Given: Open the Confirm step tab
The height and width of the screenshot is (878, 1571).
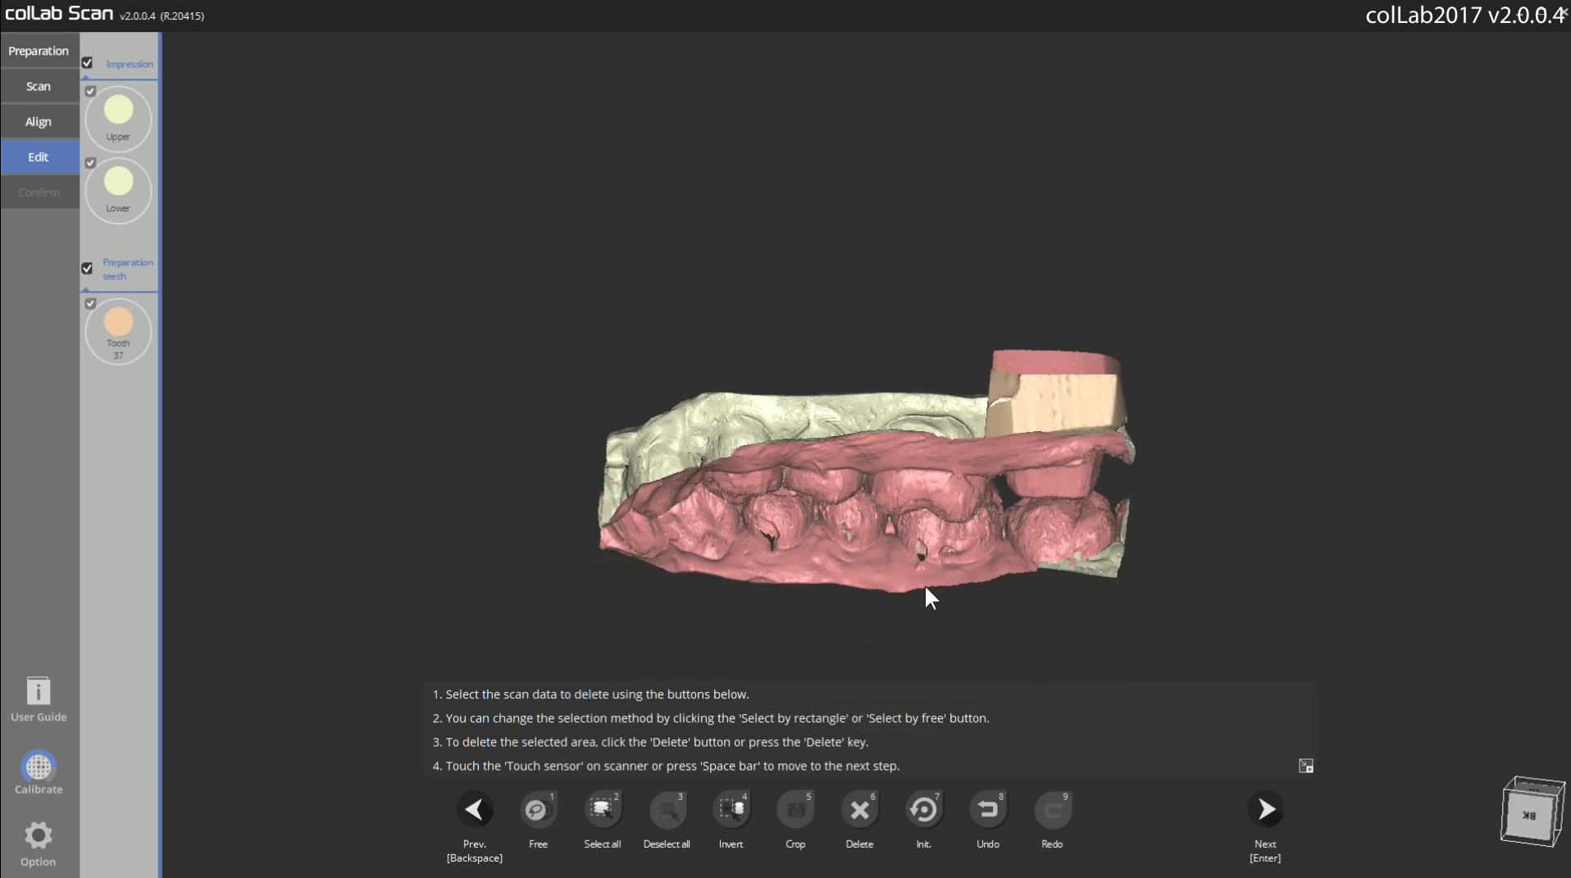Looking at the screenshot, I should point(39,192).
